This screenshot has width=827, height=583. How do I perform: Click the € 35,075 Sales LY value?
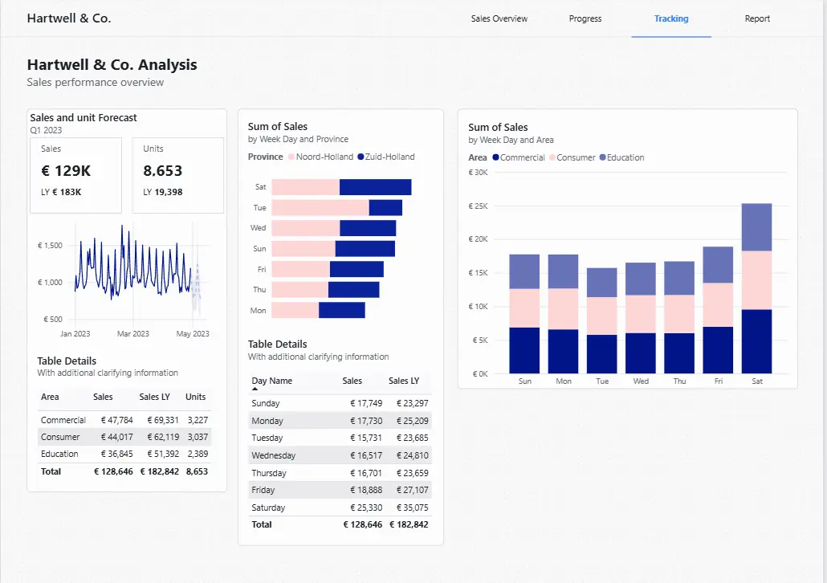tap(413, 508)
